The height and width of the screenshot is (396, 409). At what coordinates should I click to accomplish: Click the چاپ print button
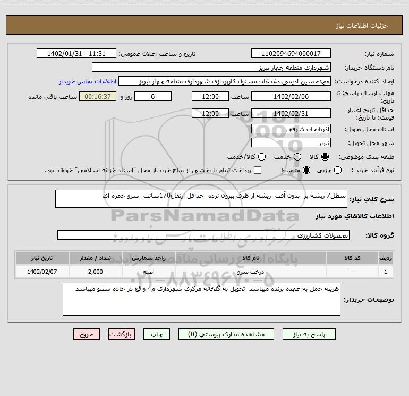click(x=157, y=334)
